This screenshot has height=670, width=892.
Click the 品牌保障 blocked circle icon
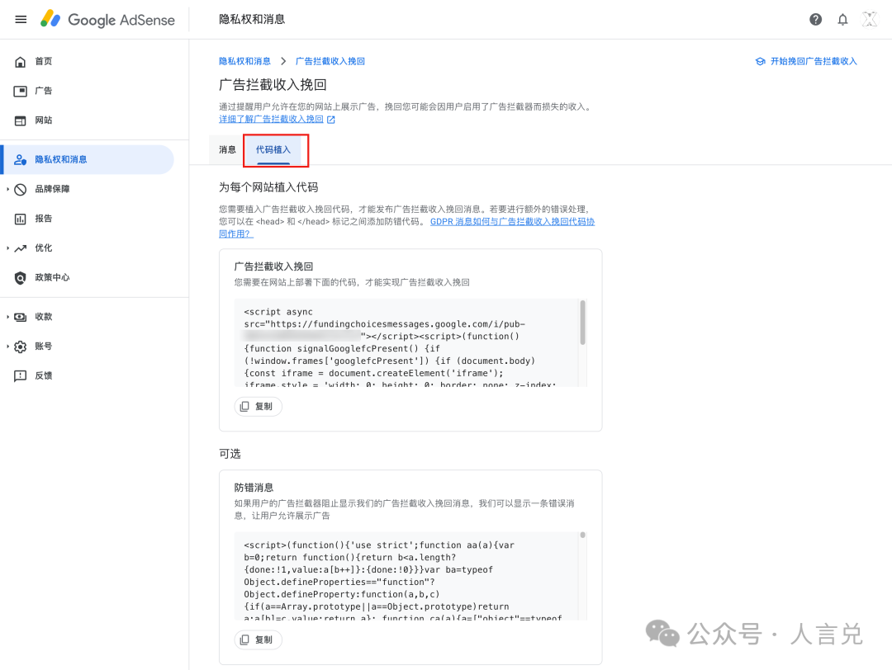pyautogui.click(x=21, y=189)
